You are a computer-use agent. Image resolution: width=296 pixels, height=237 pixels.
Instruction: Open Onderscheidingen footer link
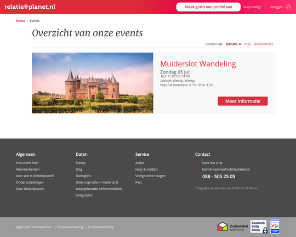[x=30, y=182]
